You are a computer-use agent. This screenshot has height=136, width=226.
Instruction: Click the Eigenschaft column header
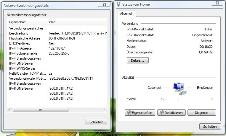point(27,22)
